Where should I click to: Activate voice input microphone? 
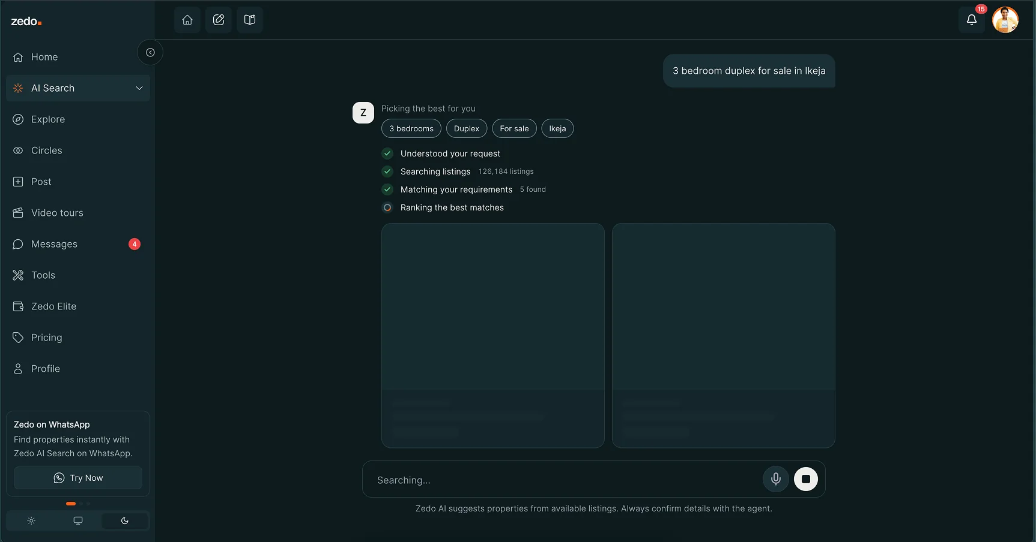776,479
